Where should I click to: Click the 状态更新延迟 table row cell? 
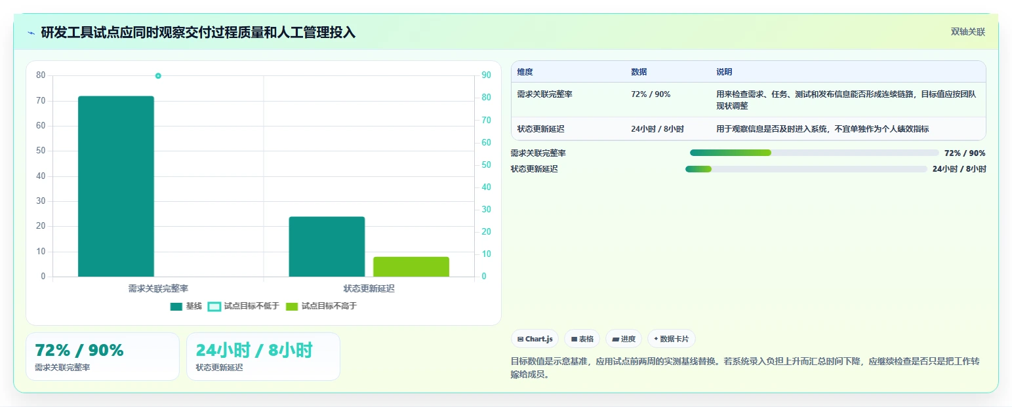[540, 129]
